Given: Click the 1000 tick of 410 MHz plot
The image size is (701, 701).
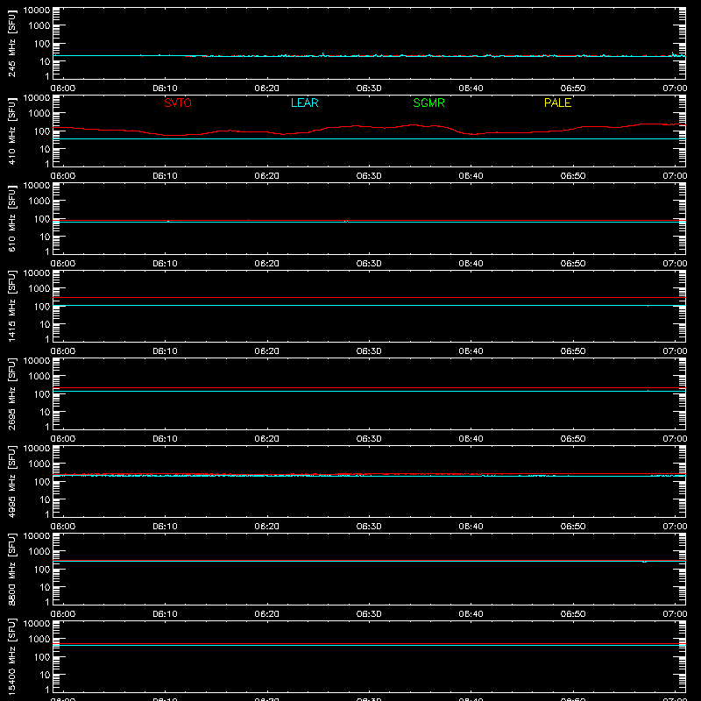Looking at the screenshot, I should 39,114.
